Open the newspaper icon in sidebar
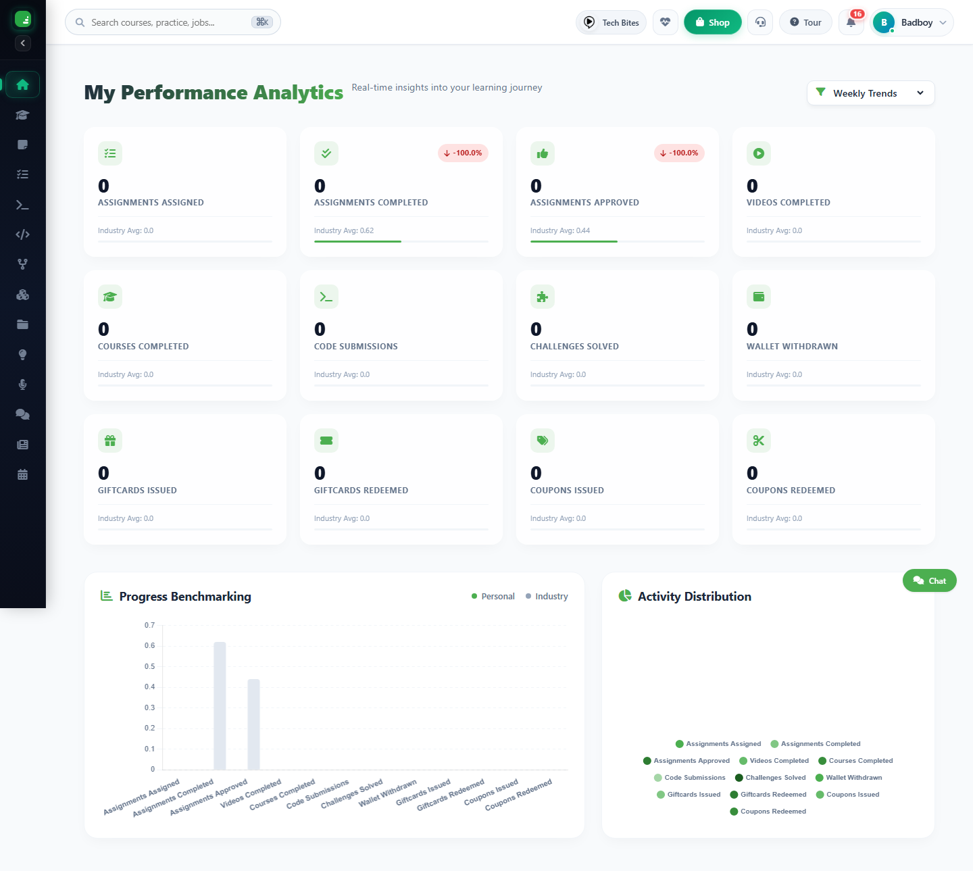The width and height of the screenshot is (973, 871). [22, 445]
